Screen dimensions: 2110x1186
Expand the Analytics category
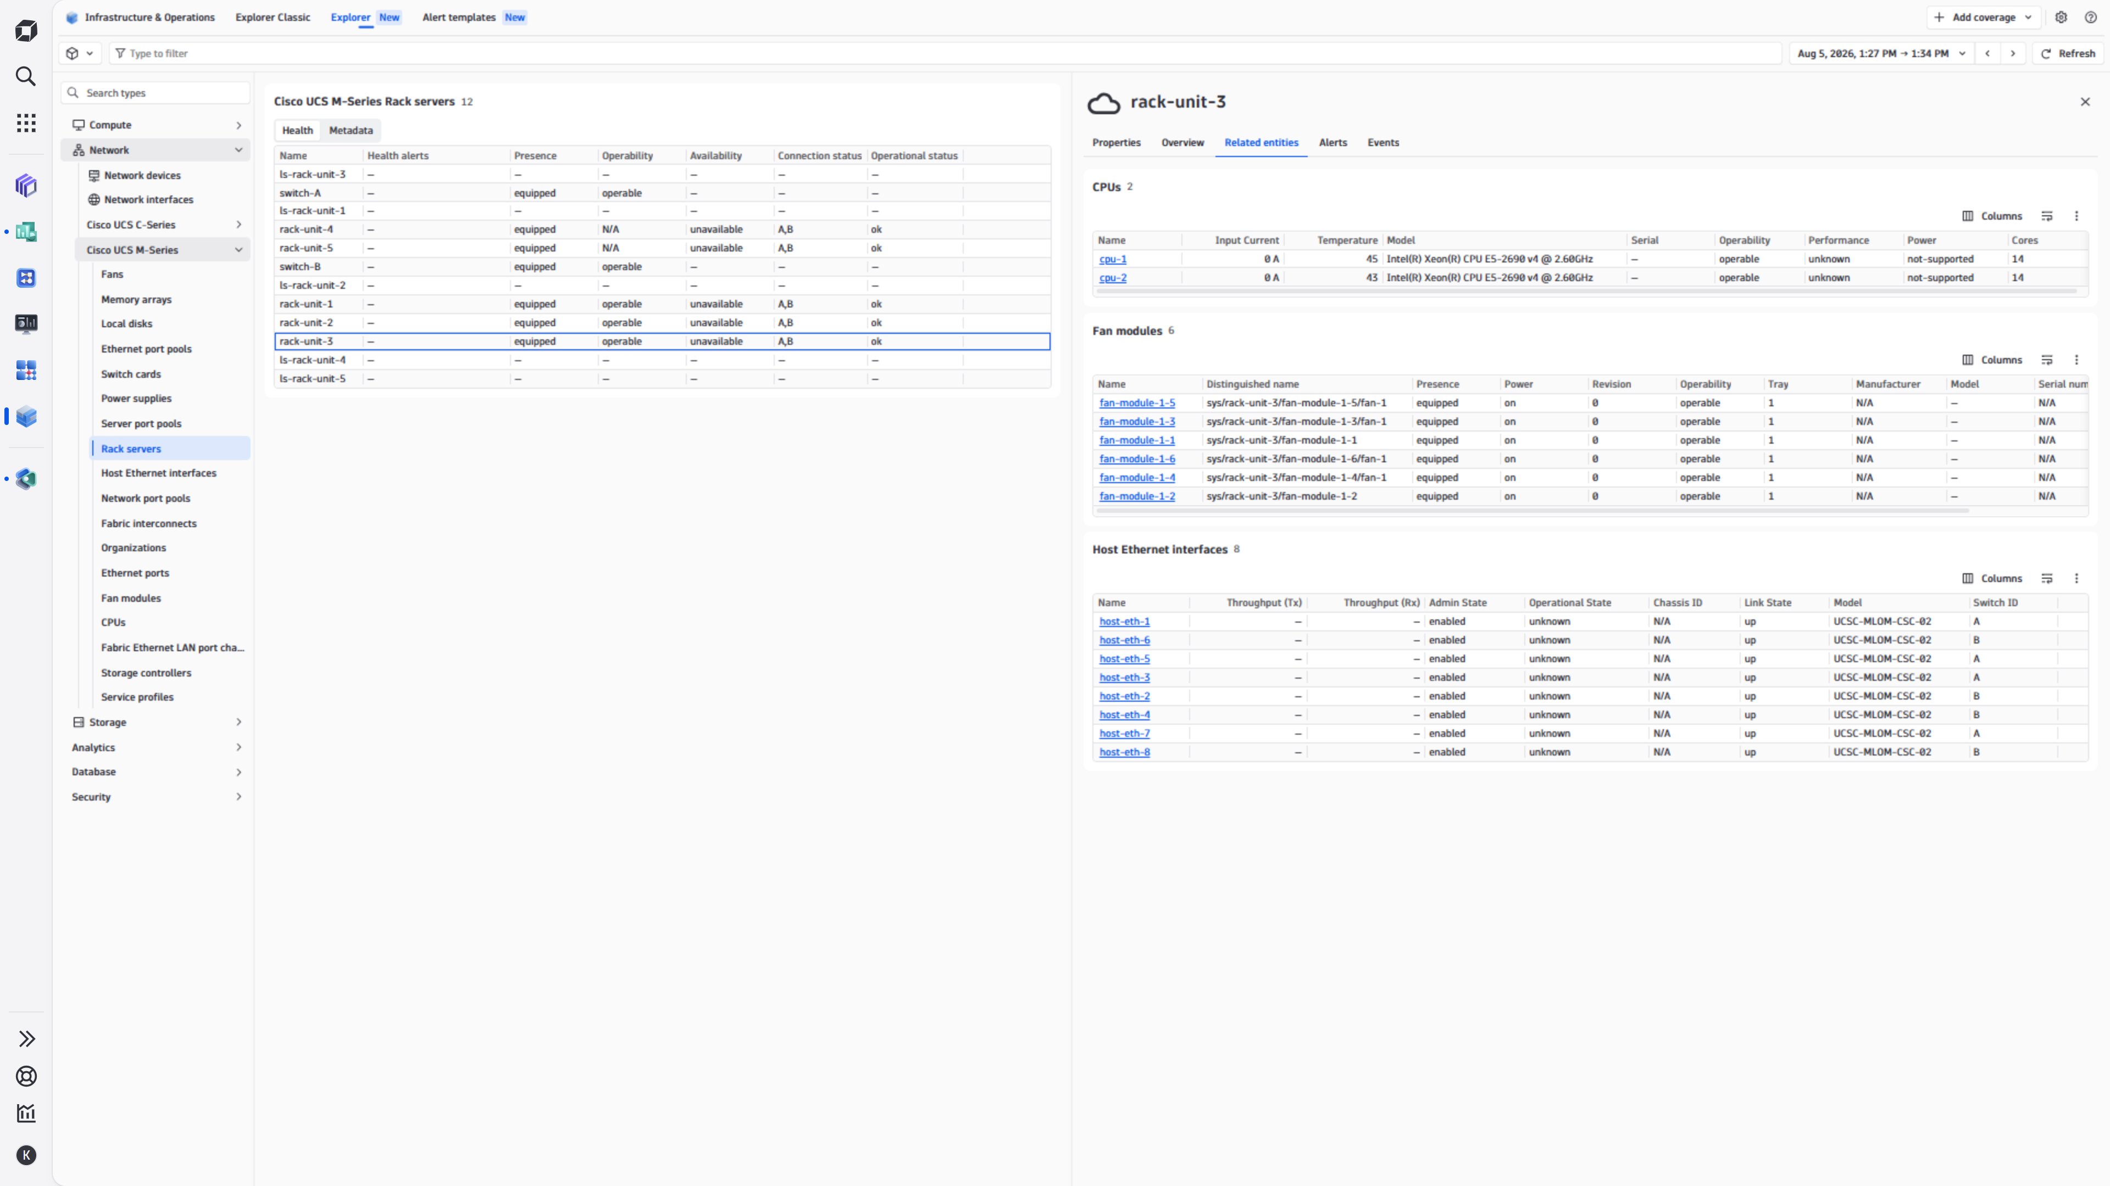[x=238, y=747]
